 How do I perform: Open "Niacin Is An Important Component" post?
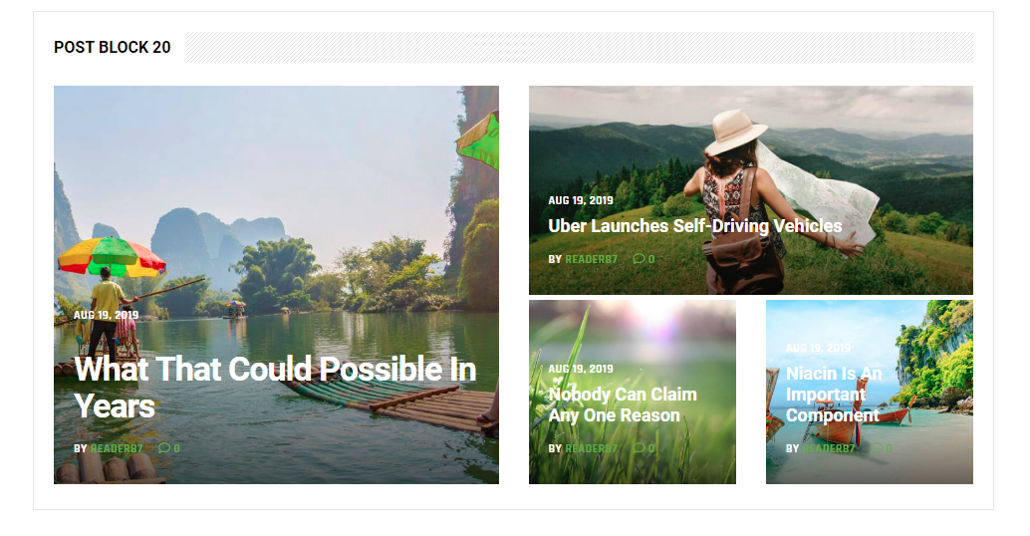[x=834, y=395]
